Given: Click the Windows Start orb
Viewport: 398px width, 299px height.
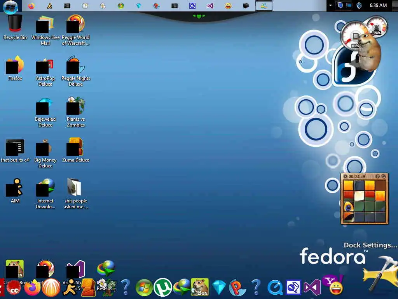Looking at the screenshot, I should (10, 6).
